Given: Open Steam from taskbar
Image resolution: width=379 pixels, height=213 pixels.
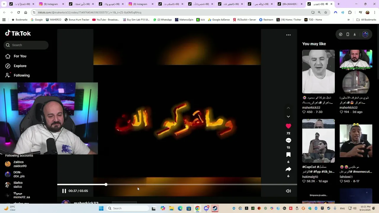Looking at the screenshot, I should [x=215, y=208].
